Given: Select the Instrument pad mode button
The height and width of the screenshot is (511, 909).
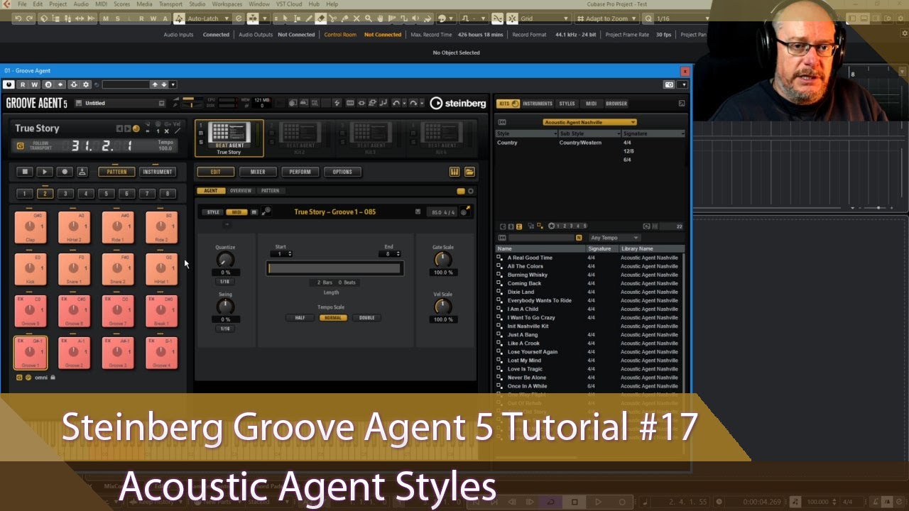Looking at the screenshot, I should 157,172.
